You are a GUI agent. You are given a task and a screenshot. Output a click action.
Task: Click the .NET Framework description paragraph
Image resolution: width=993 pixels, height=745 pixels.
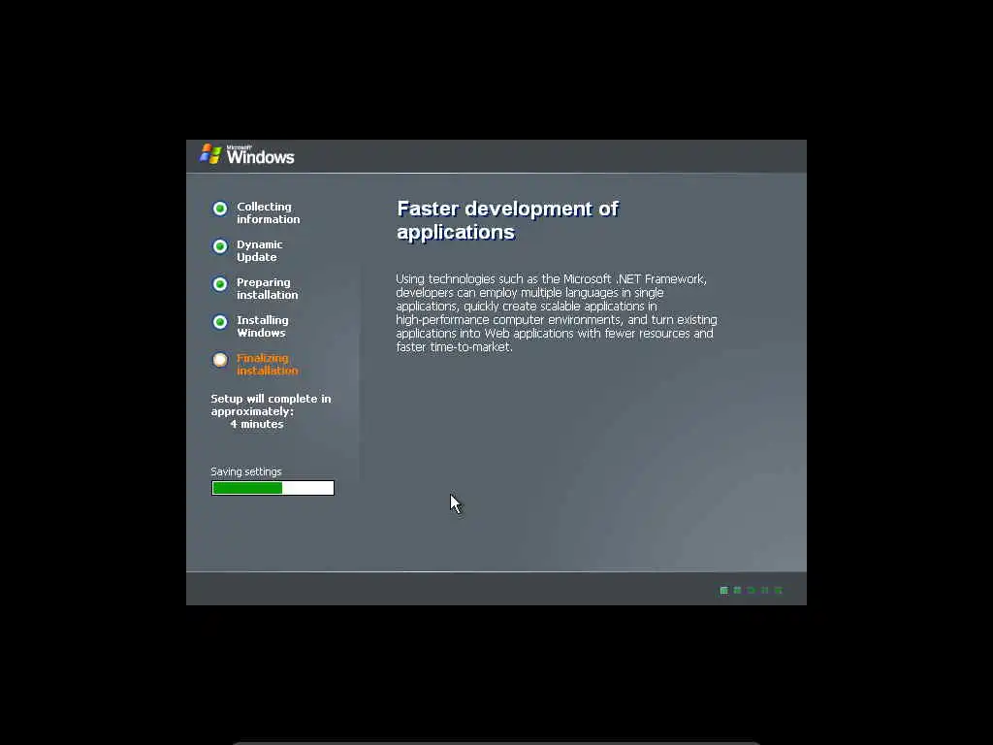click(x=557, y=313)
